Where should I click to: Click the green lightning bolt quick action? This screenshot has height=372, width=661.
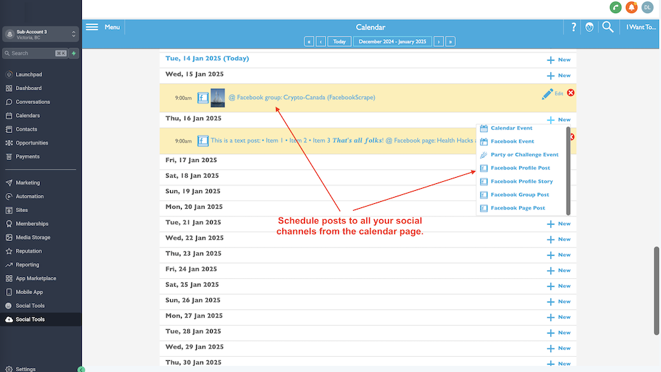(x=74, y=53)
